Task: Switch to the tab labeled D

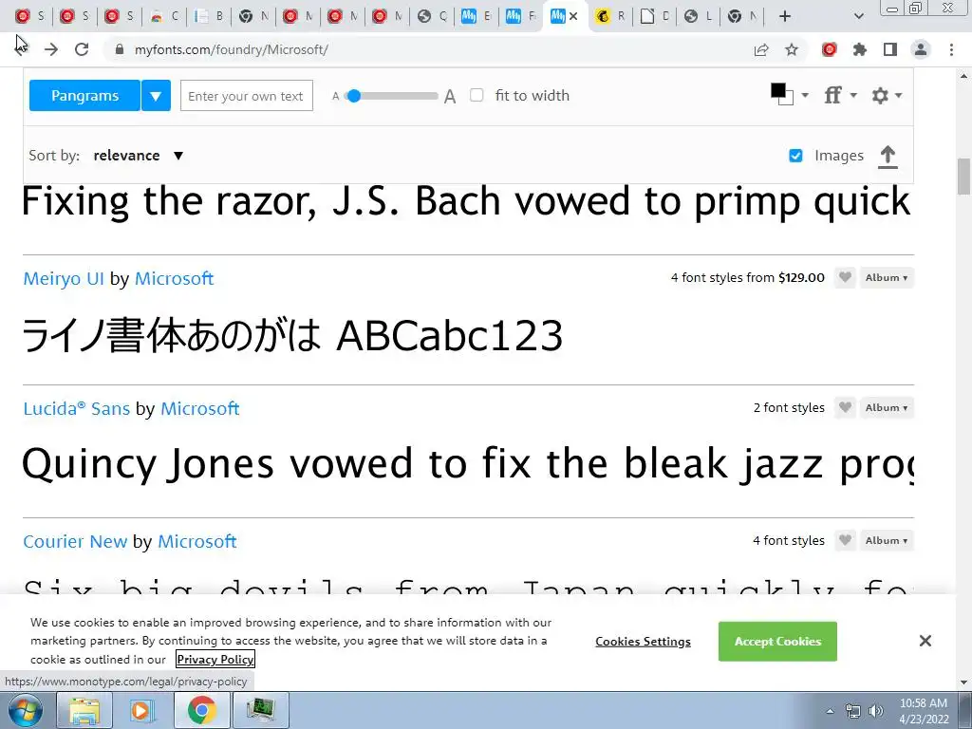Action: [x=655, y=16]
